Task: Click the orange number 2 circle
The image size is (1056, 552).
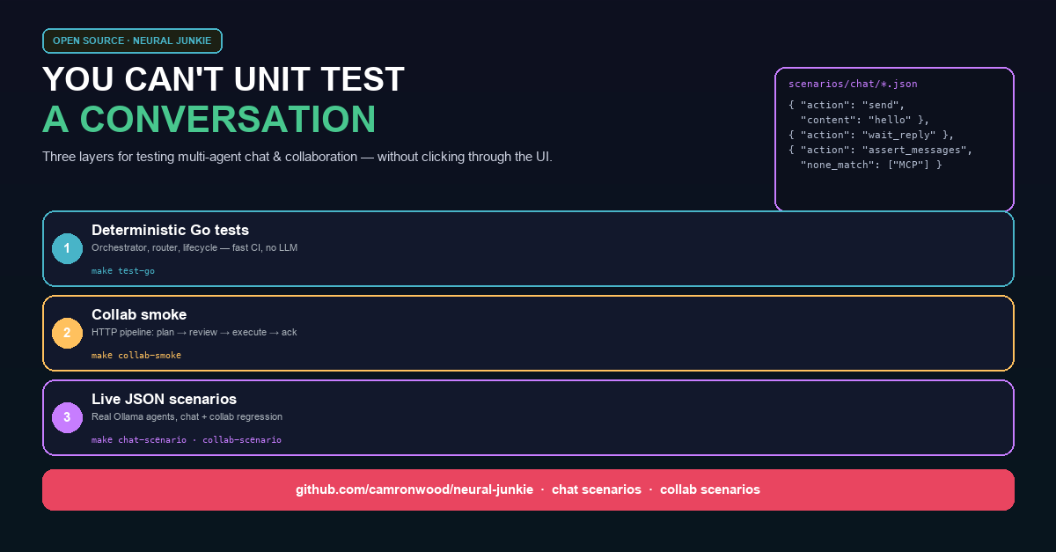Action: (x=67, y=333)
